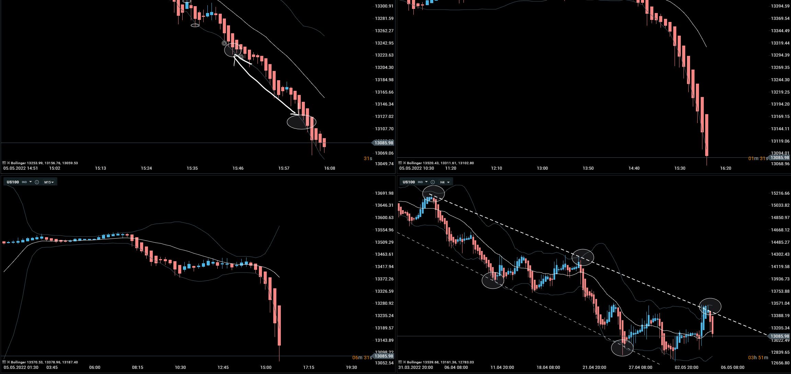The width and height of the screenshot is (791, 374).
Task: Remove Bollinger 13520.43 indicator via X icon
Action: pos(404,163)
